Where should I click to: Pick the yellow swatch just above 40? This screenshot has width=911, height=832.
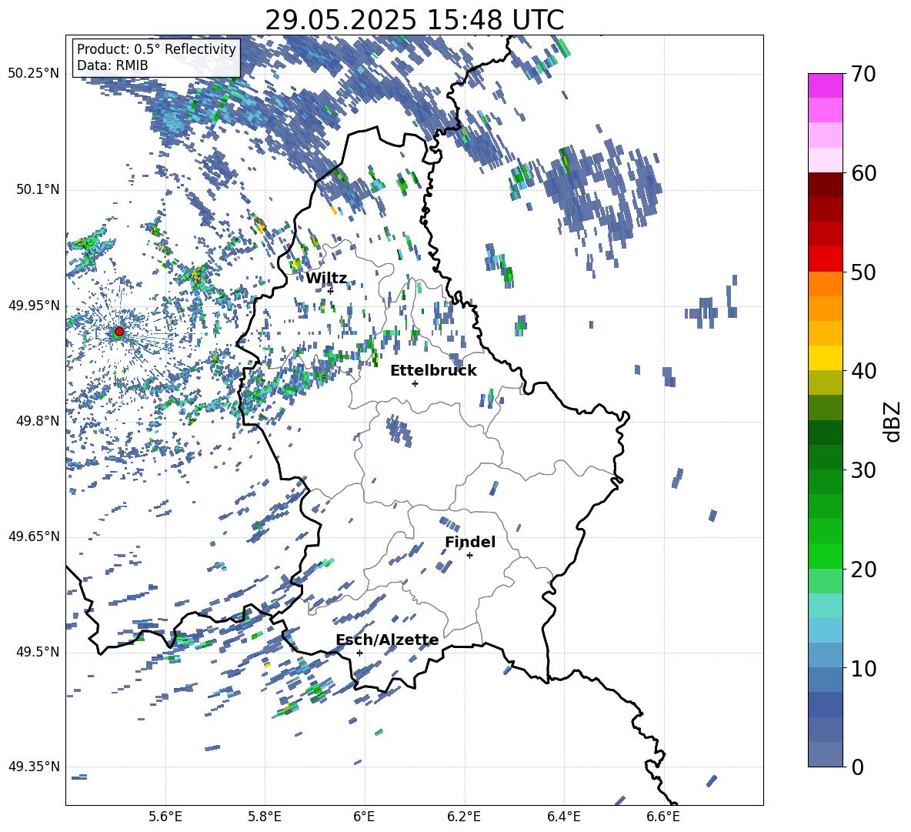pos(826,358)
